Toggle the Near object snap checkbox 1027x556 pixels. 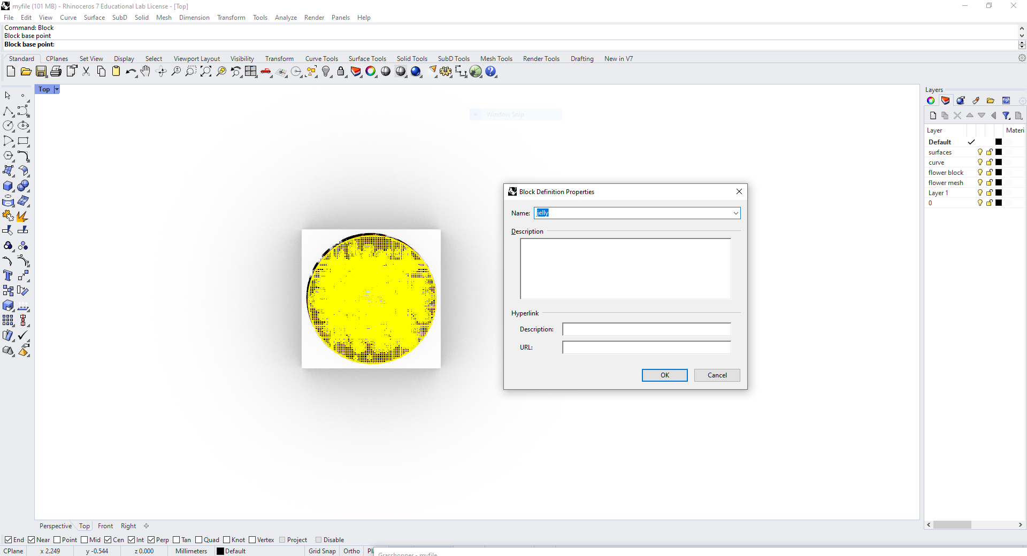tap(32, 540)
